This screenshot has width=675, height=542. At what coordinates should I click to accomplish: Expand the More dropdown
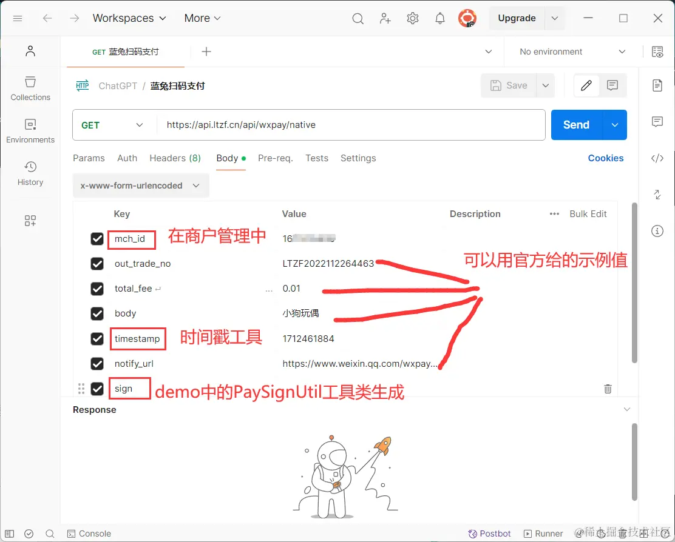click(x=202, y=18)
